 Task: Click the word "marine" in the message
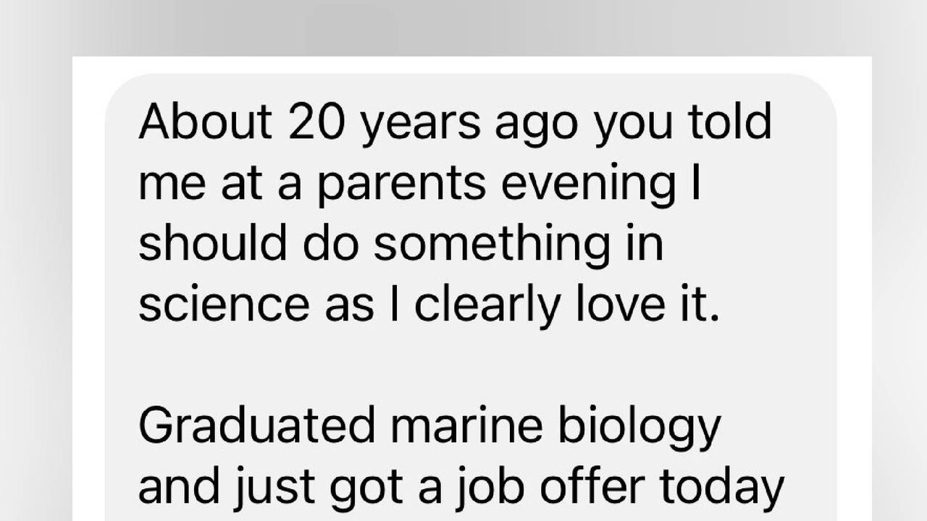(466, 425)
